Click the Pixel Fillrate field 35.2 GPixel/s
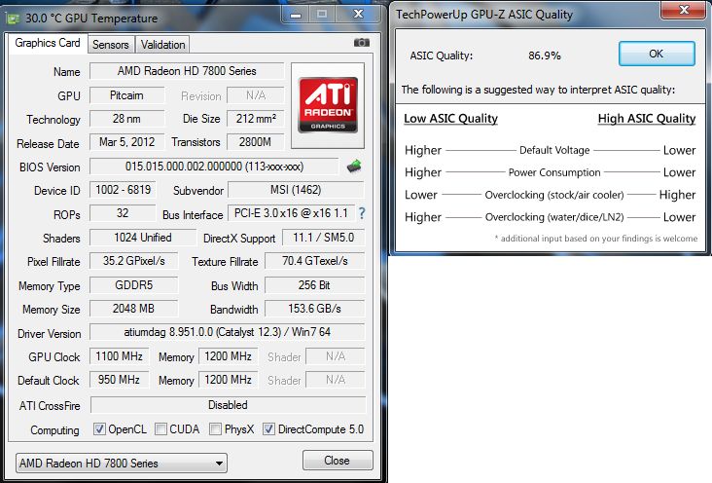Image resolution: width=712 pixels, height=483 pixels. tap(134, 261)
